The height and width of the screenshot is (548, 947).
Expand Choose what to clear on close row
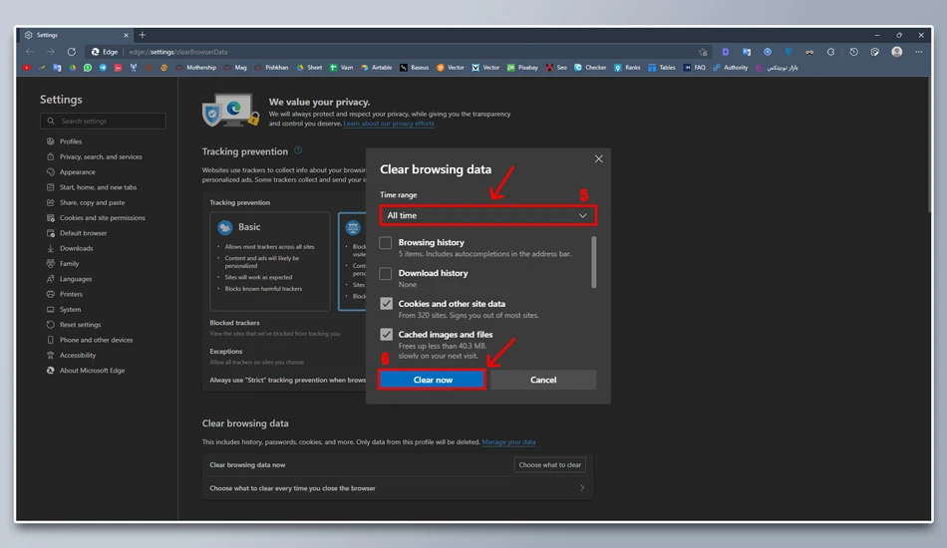tap(398, 488)
